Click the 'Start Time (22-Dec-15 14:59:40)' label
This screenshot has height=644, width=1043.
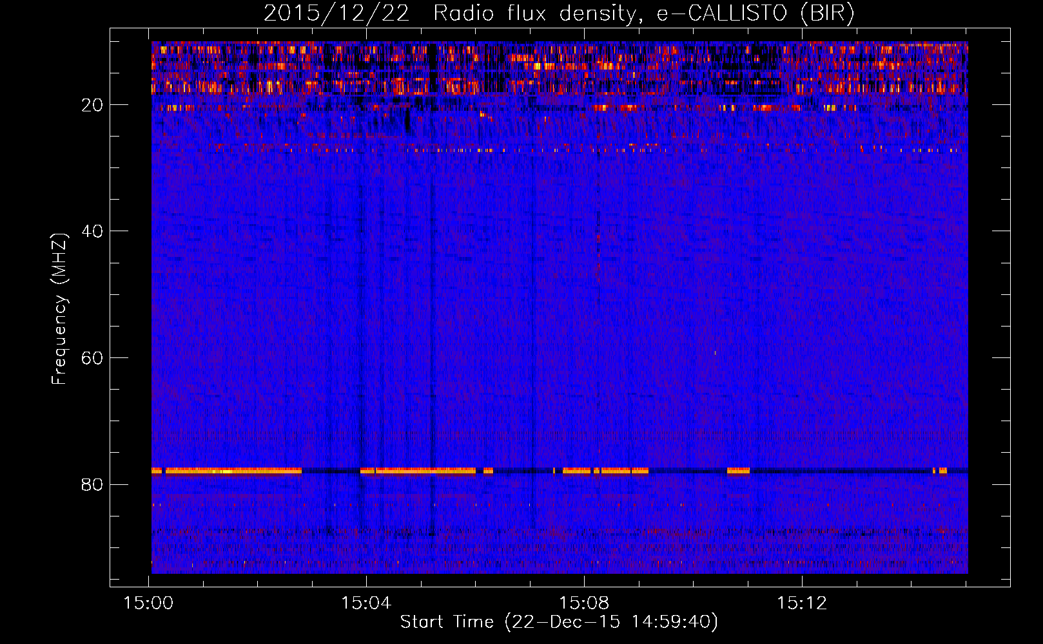pos(559,622)
